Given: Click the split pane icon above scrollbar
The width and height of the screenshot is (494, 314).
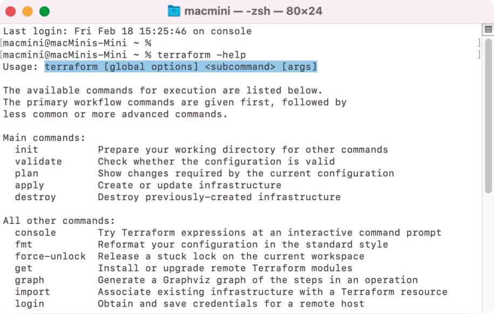Looking at the screenshot, I should click(x=488, y=30).
